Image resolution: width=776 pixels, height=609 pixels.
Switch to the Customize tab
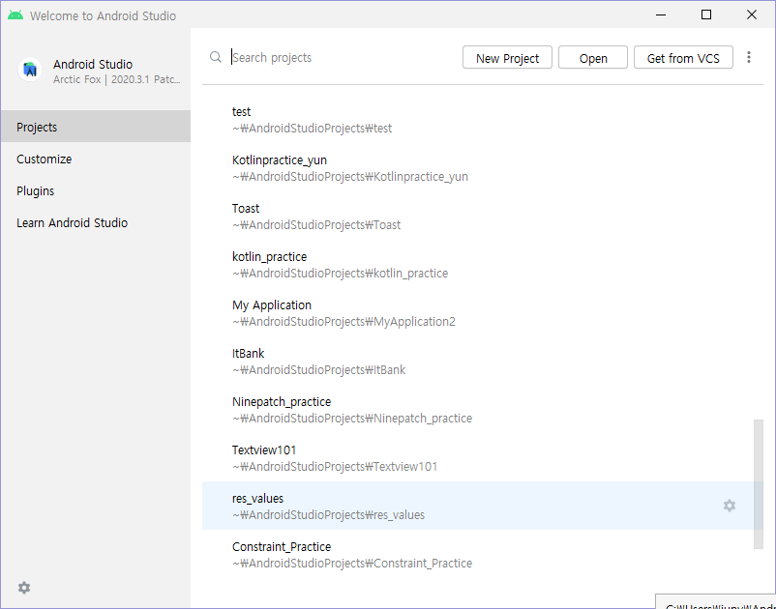tap(96, 159)
